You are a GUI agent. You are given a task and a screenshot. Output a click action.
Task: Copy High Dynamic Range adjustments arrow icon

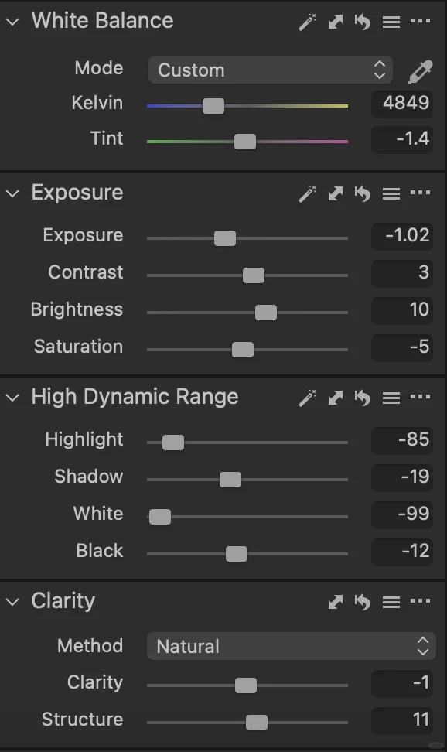click(x=336, y=398)
